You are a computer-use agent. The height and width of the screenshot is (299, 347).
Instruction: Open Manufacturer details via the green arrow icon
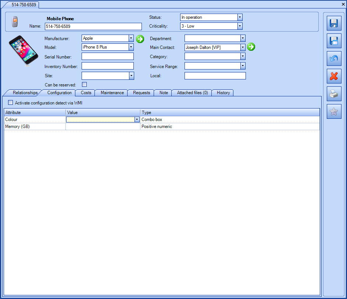140,39
